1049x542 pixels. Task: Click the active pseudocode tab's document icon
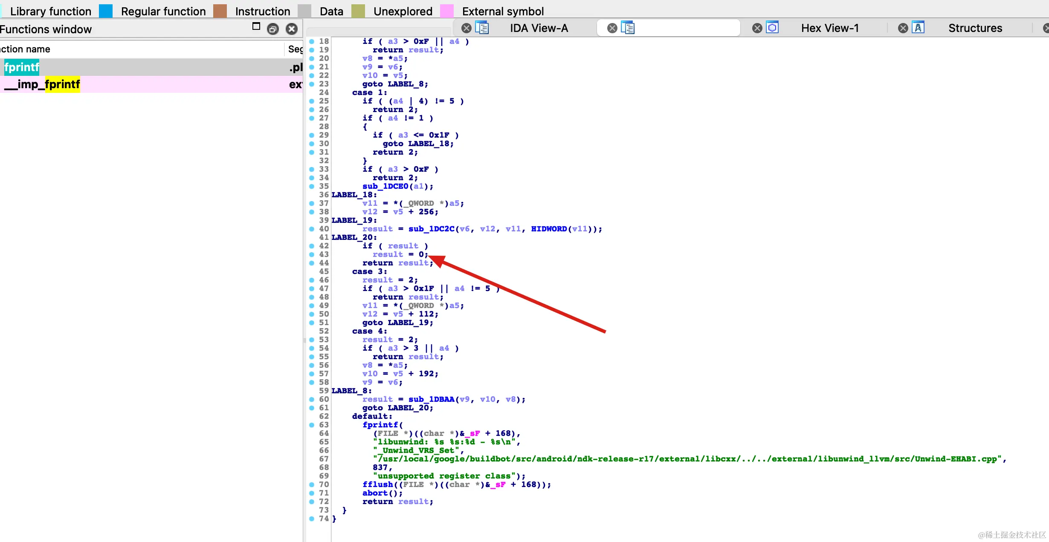[x=628, y=28]
